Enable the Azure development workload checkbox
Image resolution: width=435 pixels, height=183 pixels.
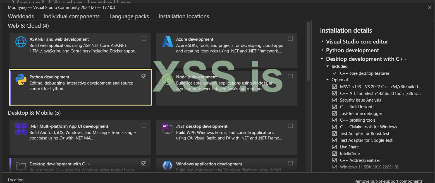coord(290,39)
